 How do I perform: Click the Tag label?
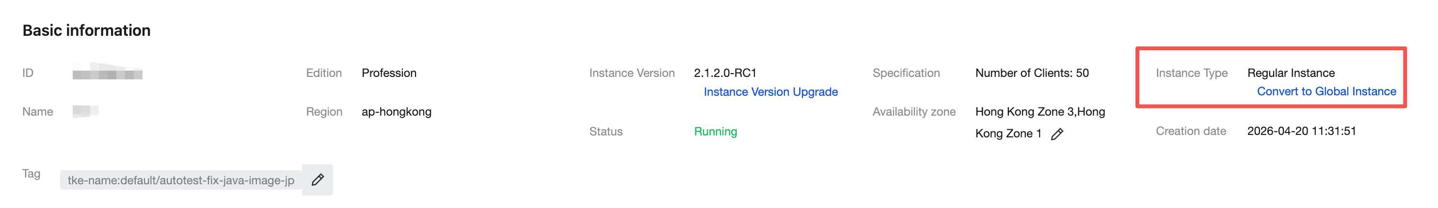[31, 174]
